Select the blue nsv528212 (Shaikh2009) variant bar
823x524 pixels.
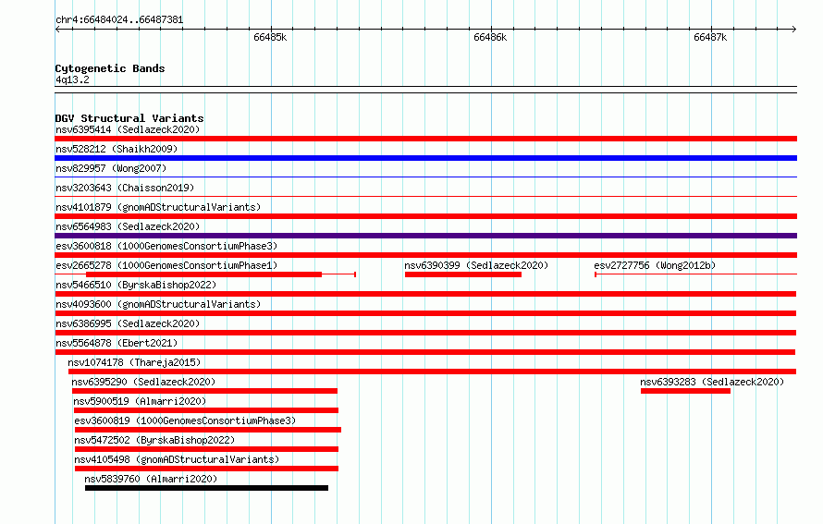425,158
